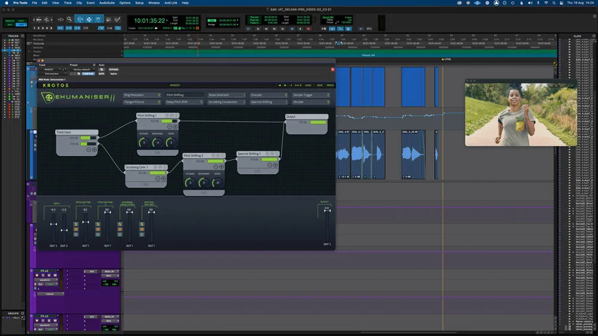
Task: Open the Track menu
Action: coord(68,2)
